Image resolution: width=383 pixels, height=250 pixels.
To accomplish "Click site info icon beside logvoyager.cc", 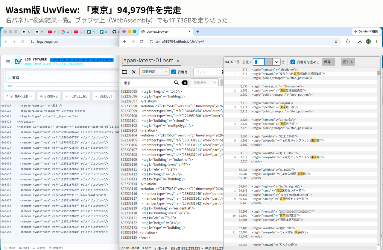I will pyautogui.click(x=32, y=42).
